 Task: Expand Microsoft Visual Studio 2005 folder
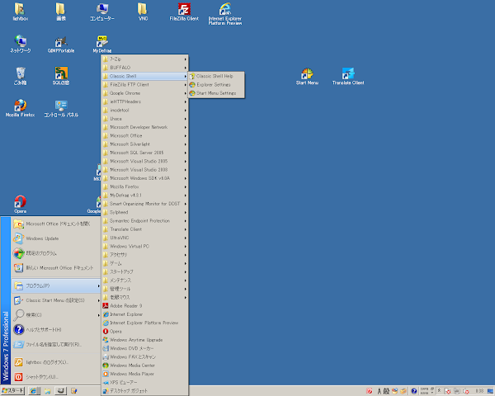[145, 161]
